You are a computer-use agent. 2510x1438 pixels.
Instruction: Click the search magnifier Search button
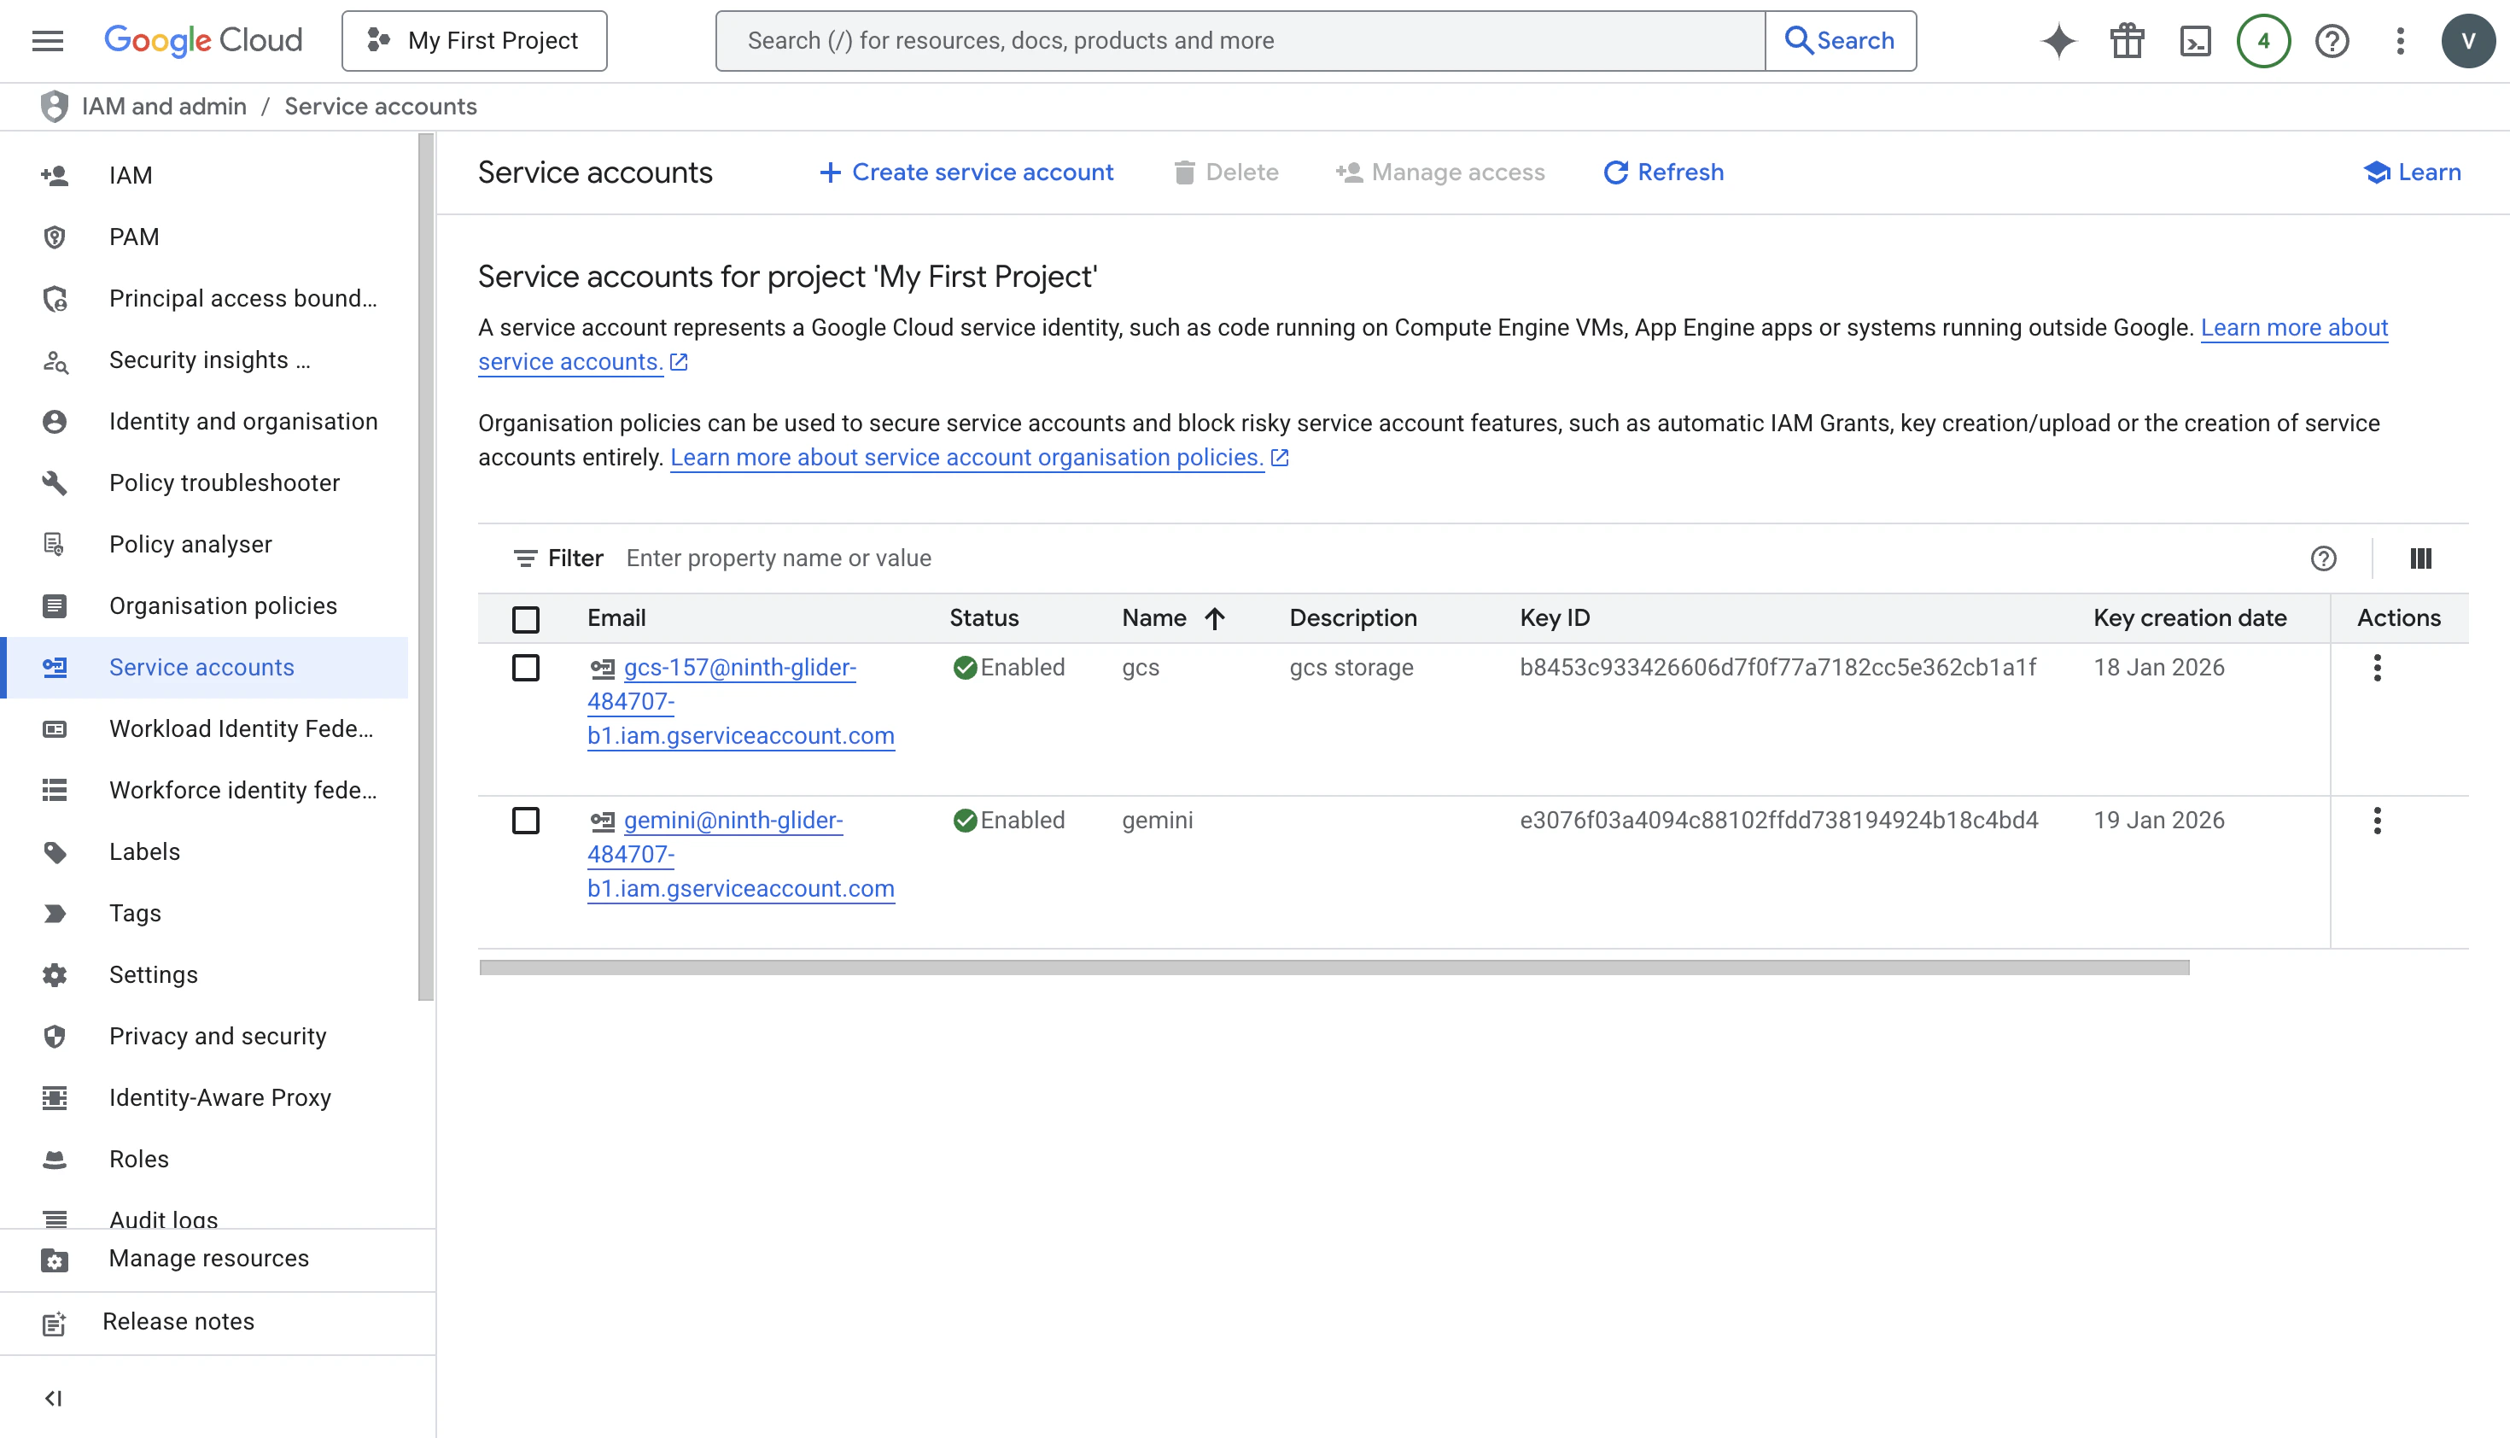1841,40
